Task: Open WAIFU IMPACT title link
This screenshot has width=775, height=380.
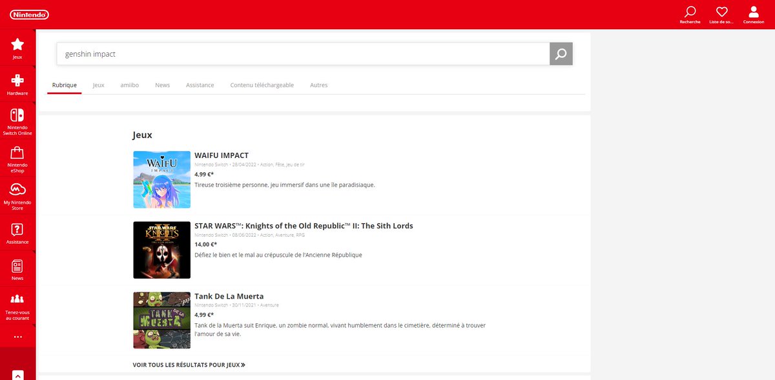Action: tap(222, 155)
